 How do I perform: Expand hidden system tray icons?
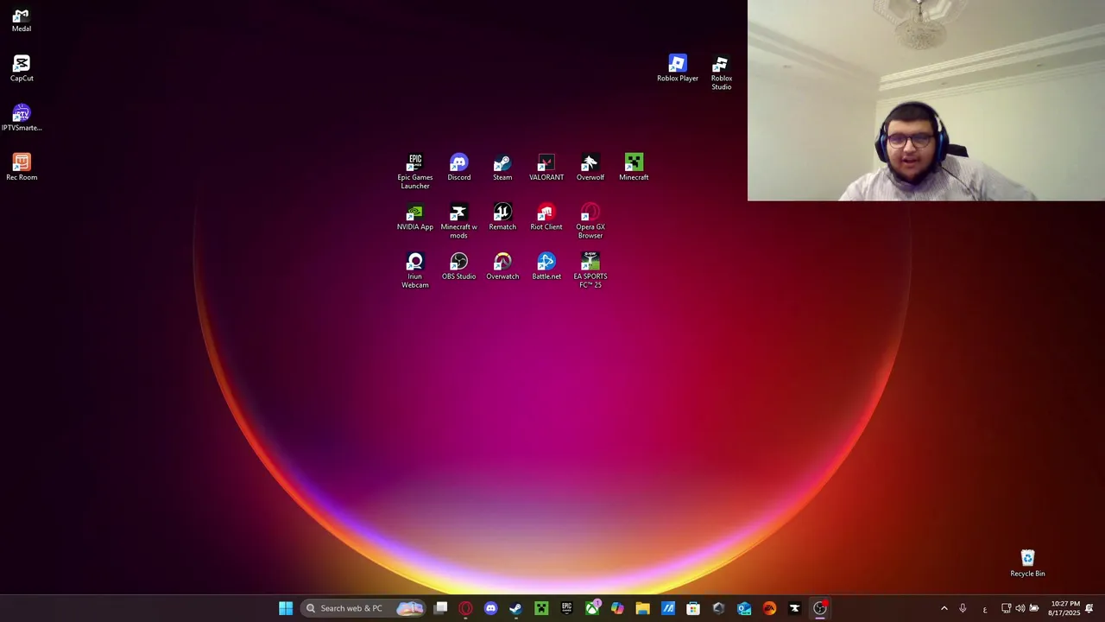click(x=944, y=608)
